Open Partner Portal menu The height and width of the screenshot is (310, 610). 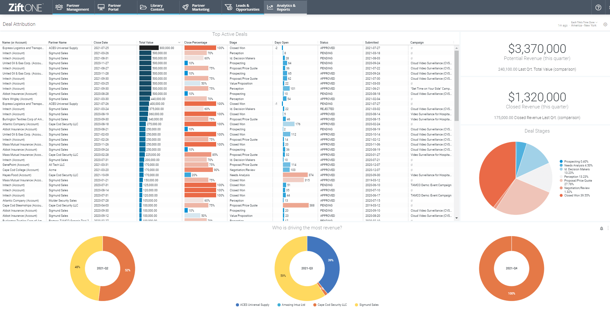pos(116,7)
